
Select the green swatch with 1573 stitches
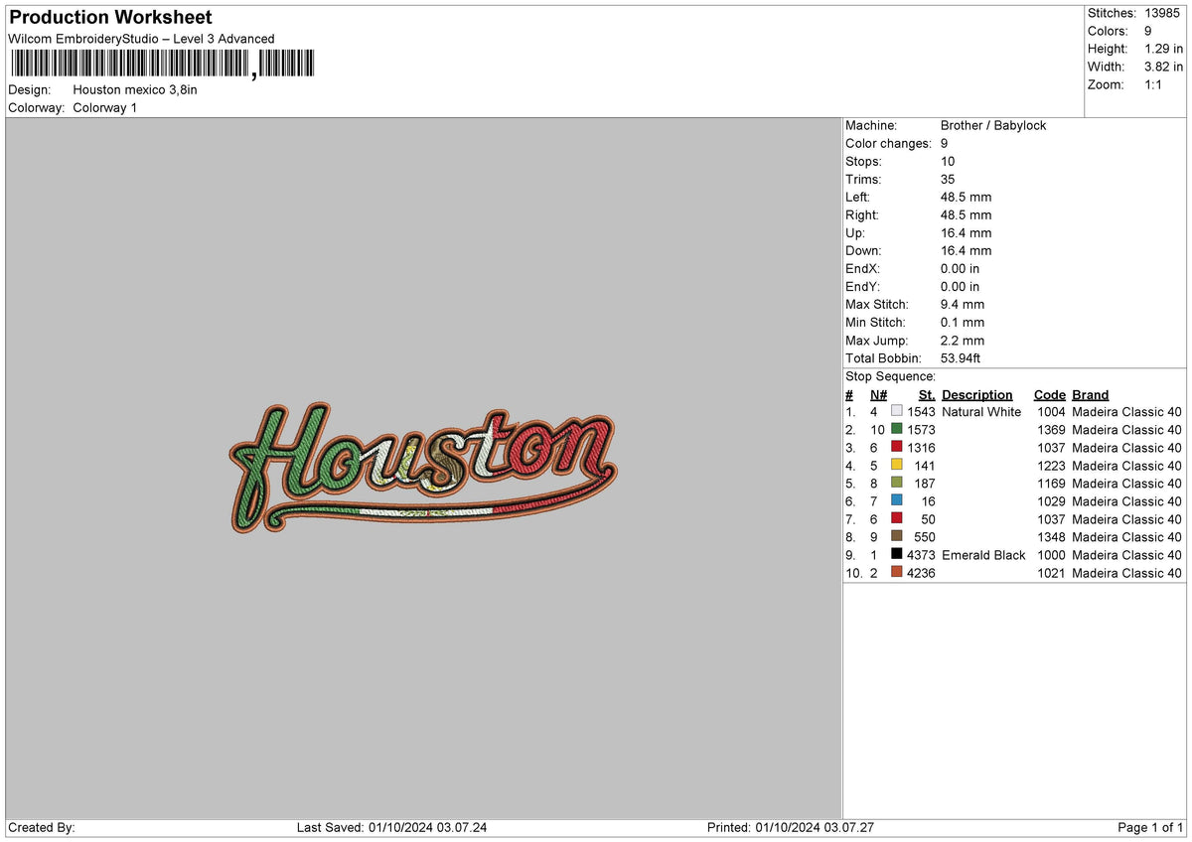tap(897, 429)
